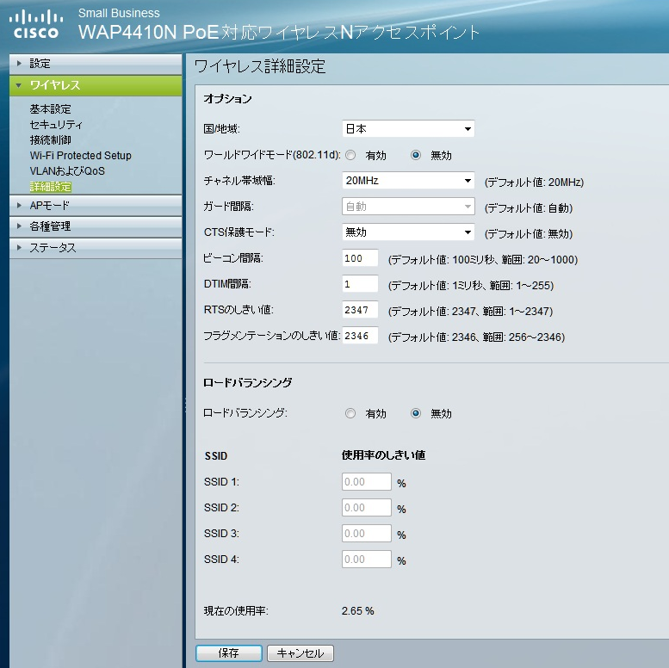Click the Cisco logo
The width and height of the screenshot is (669, 668).
(36, 25)
